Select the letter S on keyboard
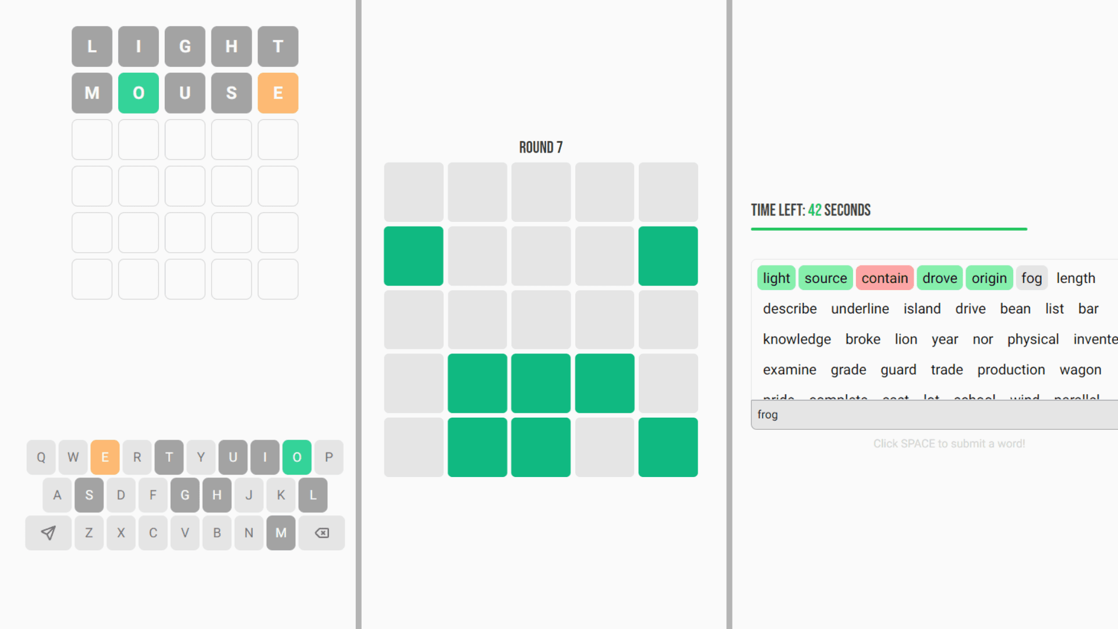 click(89, 496)
